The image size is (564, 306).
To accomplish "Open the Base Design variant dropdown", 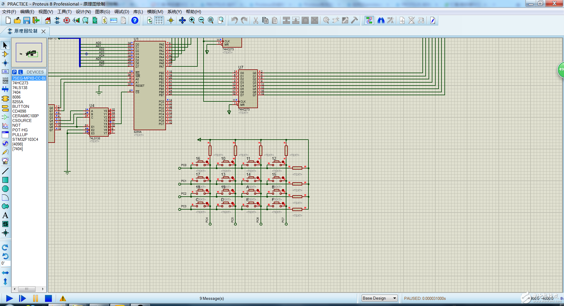I will [x=380, y=298].
